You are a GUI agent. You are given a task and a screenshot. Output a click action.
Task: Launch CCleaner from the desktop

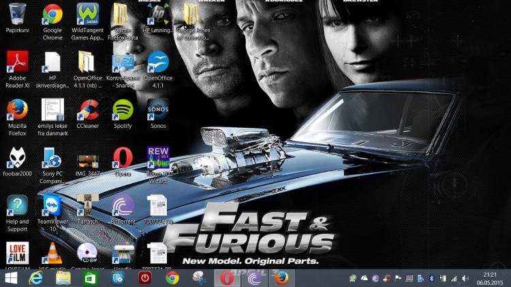tap(88, 109)
